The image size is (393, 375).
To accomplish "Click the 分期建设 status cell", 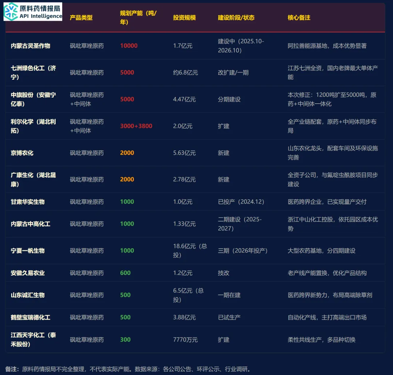I will pyautogui.click(x=229, y=99).
